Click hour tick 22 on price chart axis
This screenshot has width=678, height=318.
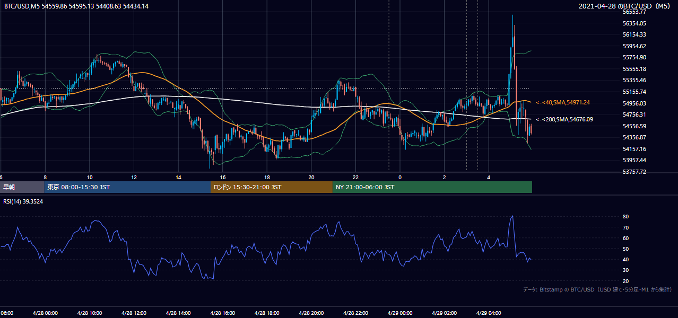tap(356, 177)
